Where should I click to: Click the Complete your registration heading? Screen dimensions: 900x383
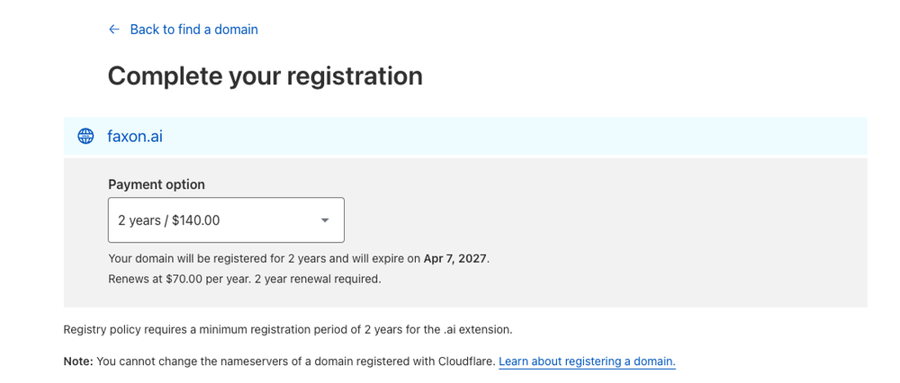[x=265, y=76]
